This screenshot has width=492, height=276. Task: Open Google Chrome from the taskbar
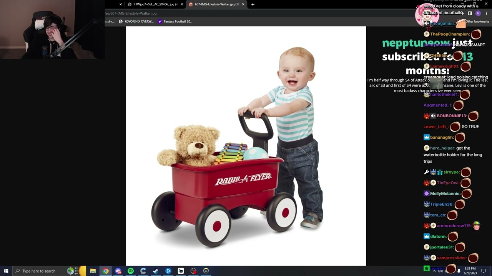[105, 271]
